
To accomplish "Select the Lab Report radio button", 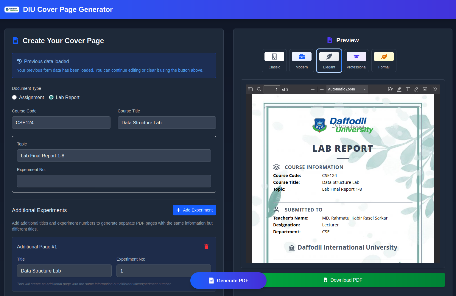I will click(51, 97).
